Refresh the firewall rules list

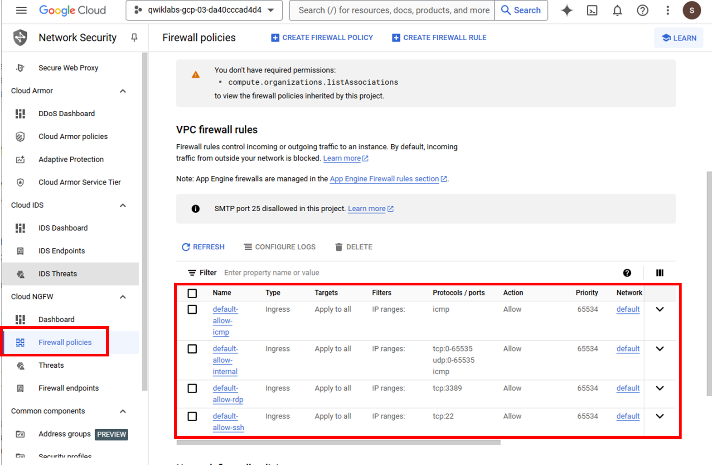tap(203, 247)
